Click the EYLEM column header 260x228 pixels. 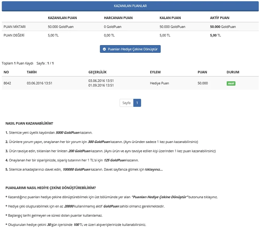[x=155, y=72]
